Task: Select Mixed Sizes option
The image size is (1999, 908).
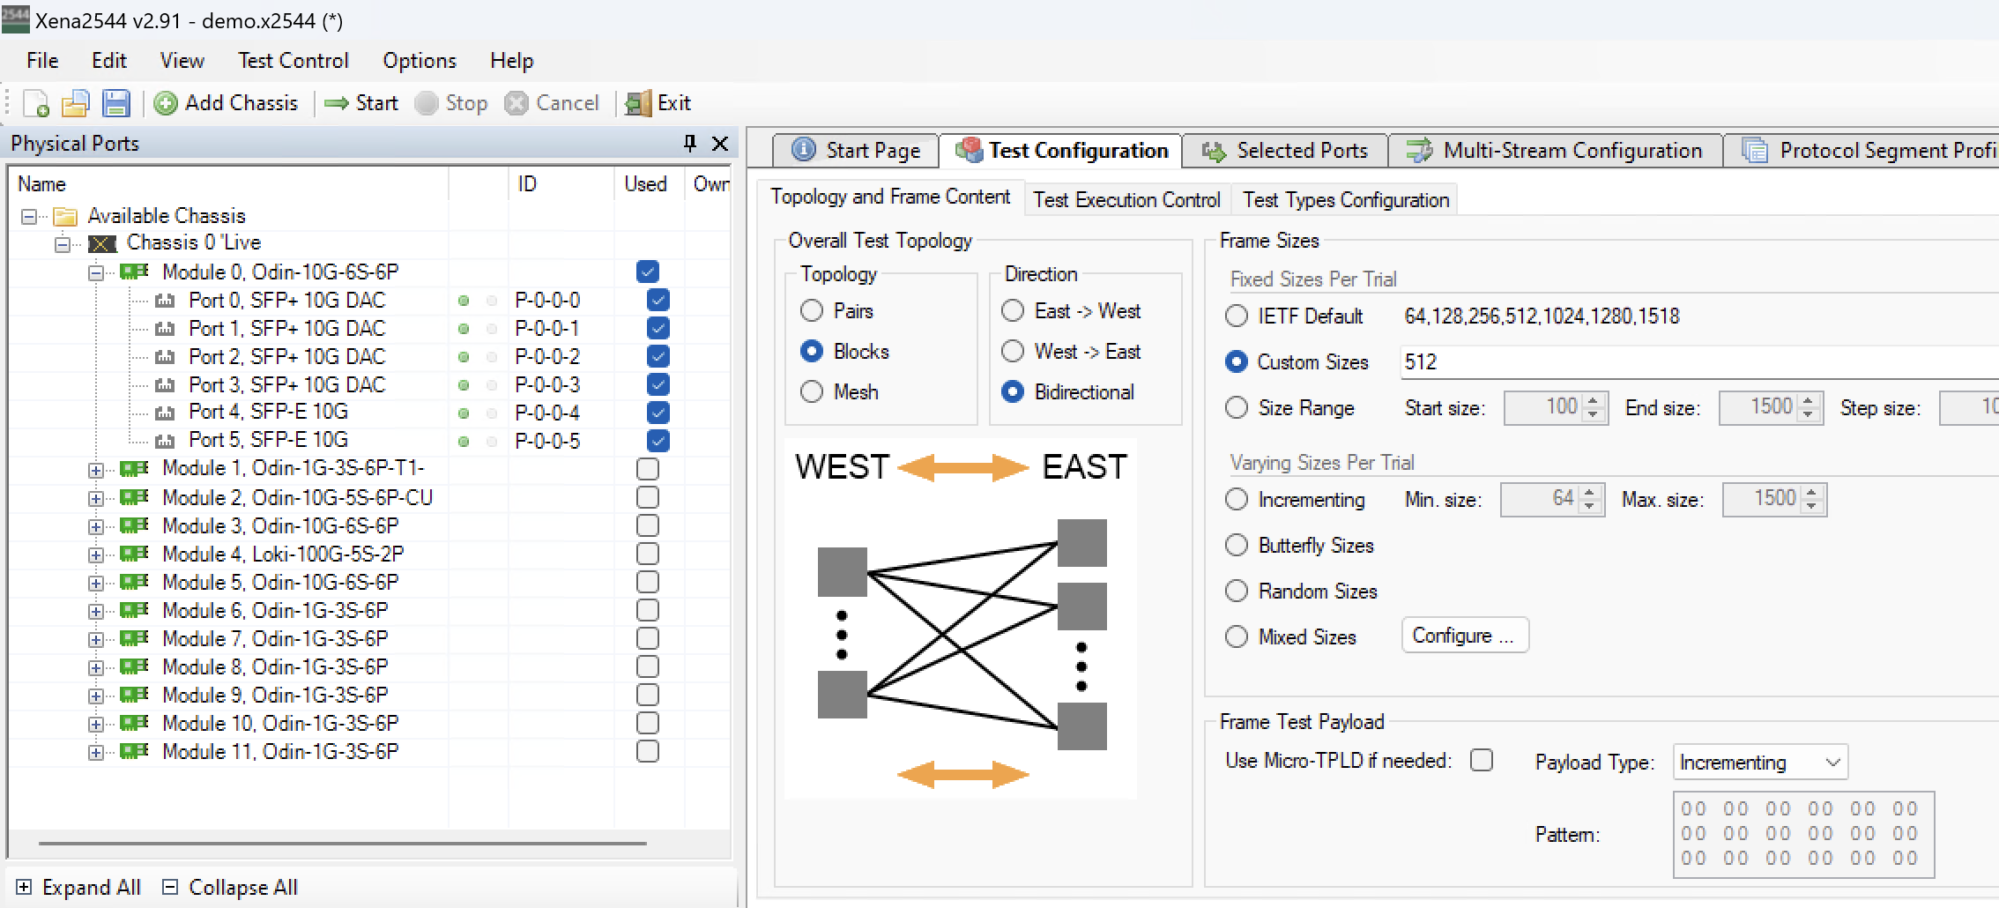Action: [1237, 636]
